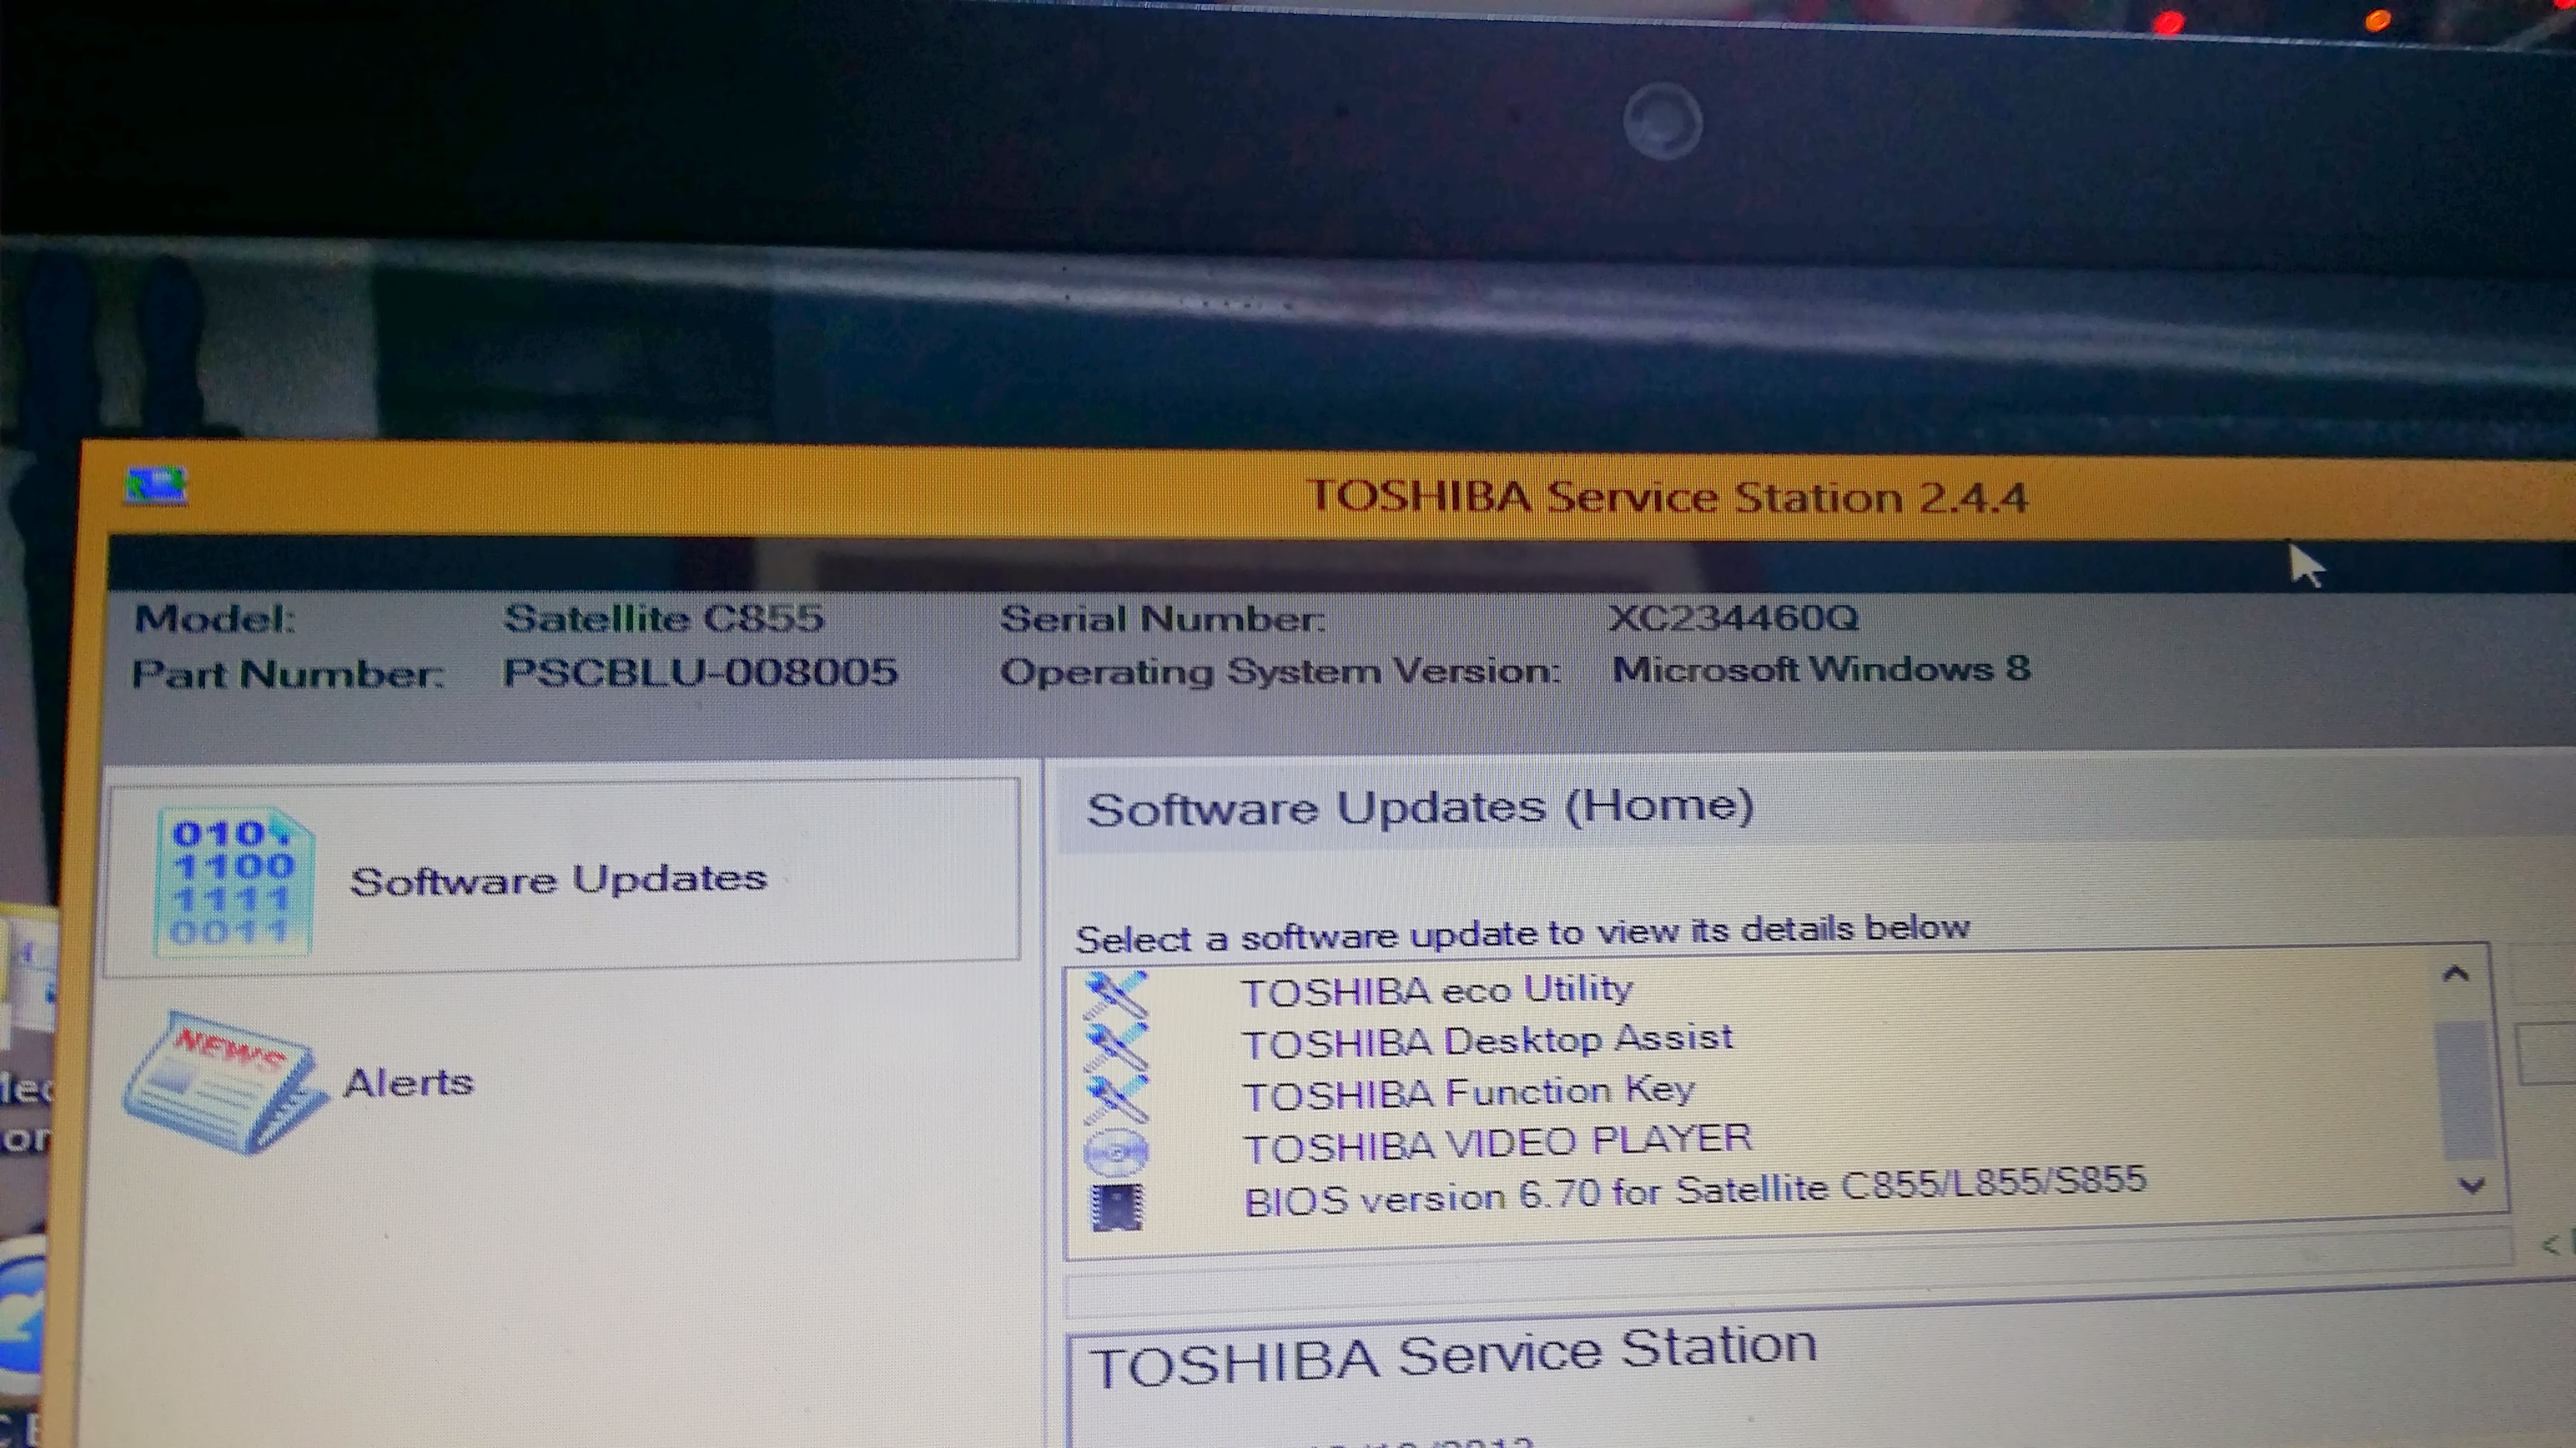Click the TOSHIBA eco Utility tools icon
Viewport: 2576px width, 1448px height.
tap(1116, 994)
